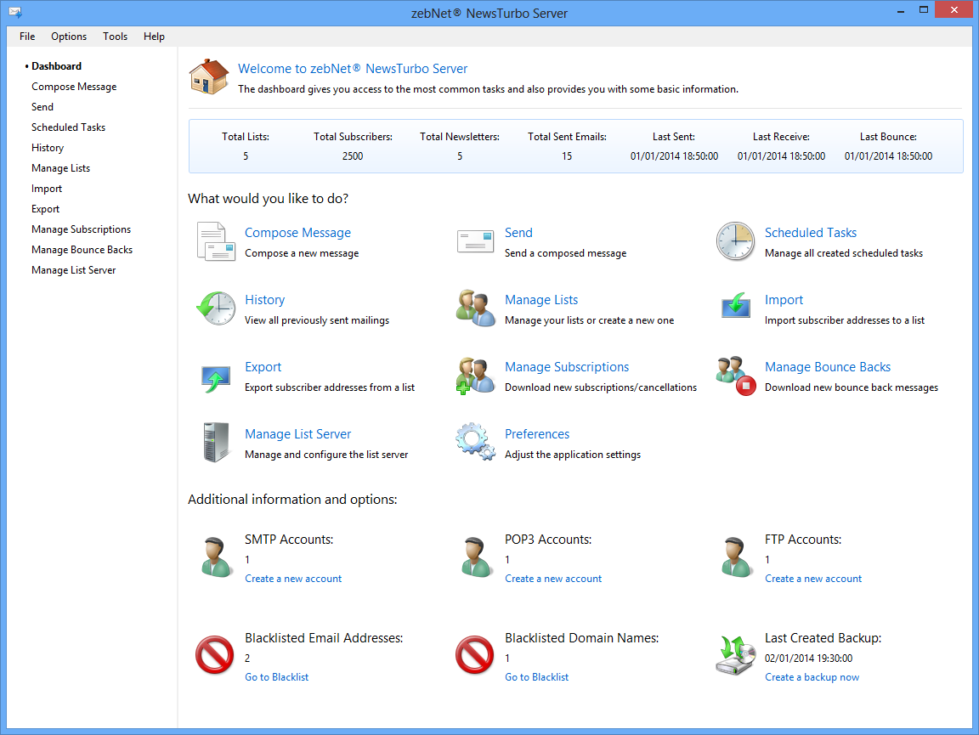Click the Last Bounce label
Viewport: 979px width, 735px height.
coord(888,137)
